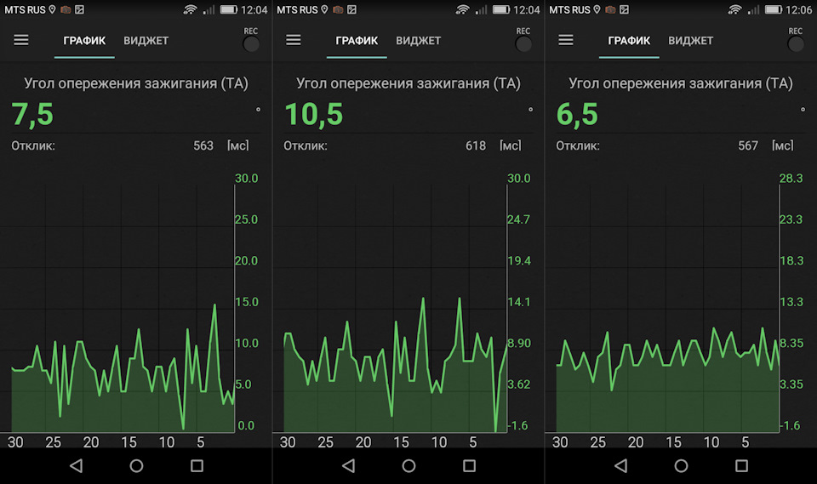Open hamburger menu on the 7,5 reading screen

20,40
